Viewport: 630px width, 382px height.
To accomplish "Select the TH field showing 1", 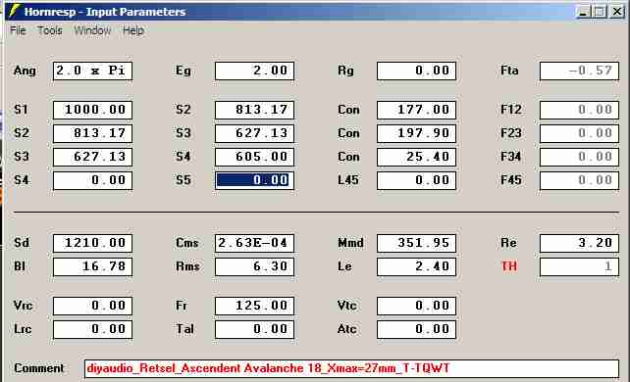I will click(579, 267).
